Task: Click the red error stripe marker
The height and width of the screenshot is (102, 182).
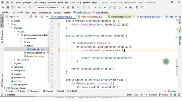Action: coord(177,66)
